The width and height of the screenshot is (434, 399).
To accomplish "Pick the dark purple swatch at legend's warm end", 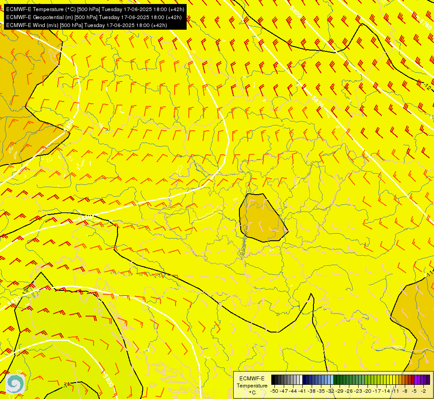I will point(428,379).
